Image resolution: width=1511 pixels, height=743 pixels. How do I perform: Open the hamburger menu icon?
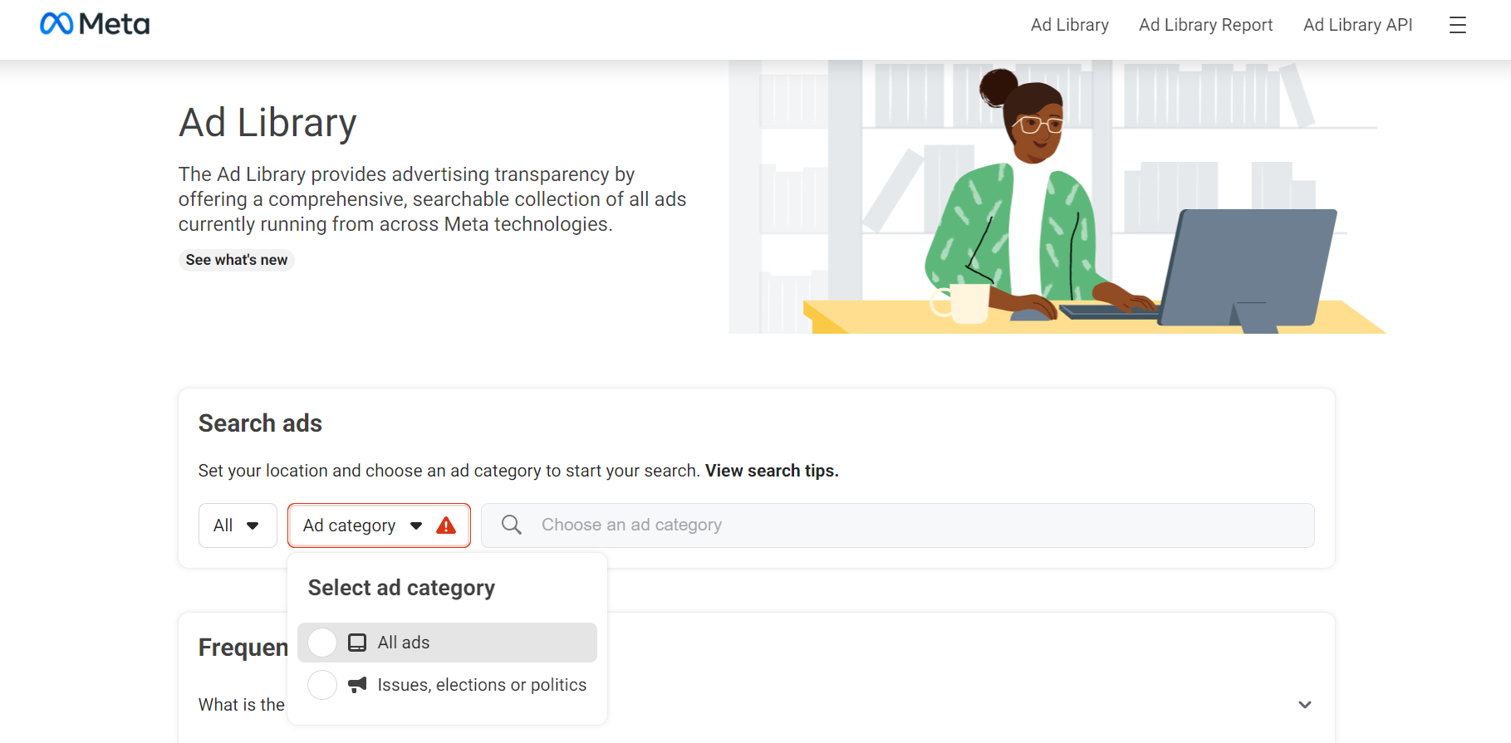pos(1457,25)
